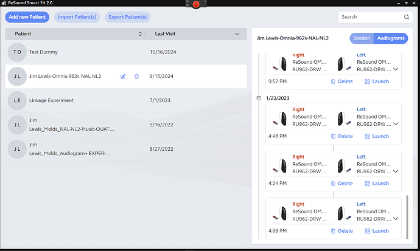Click the session list vertical scrollbar

coord(407,217)
